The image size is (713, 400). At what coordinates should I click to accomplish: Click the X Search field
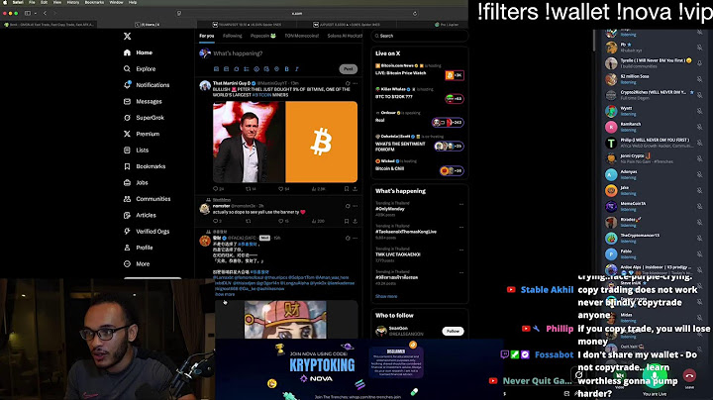click(x=419, y=36)
